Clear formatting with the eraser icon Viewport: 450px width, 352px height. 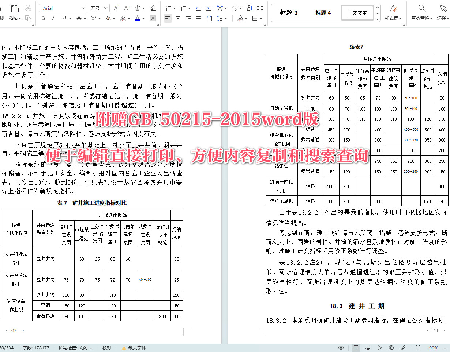[153, 7]
